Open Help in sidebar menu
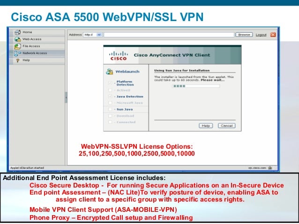This screenshot has width=299, height=224. (x=37, y=60)
